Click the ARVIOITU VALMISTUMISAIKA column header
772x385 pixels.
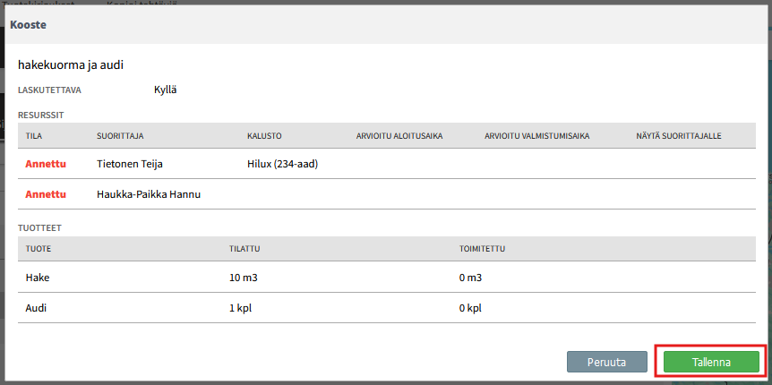point(536,136)
